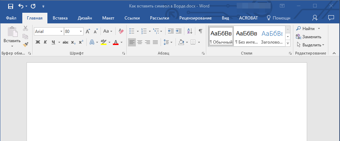The height and width of the screenshot is (141, 340).
Task: Click Заменить to replace text
Action: [309, 37]
